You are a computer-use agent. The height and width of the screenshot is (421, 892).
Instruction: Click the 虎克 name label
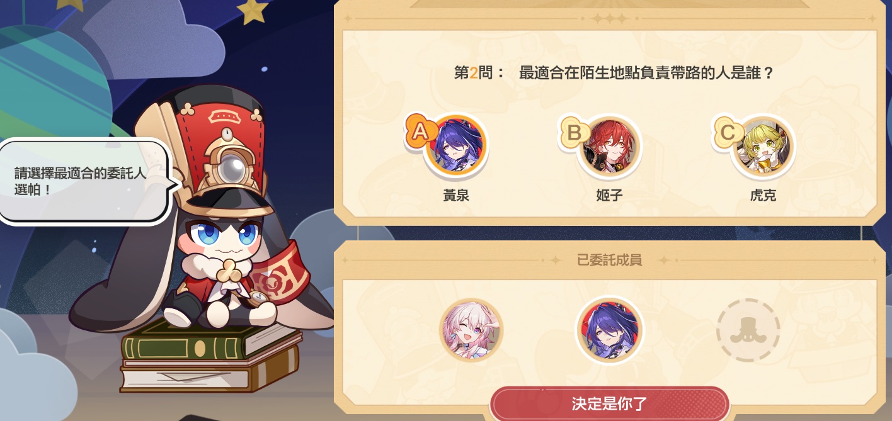(x=763, y=195)
